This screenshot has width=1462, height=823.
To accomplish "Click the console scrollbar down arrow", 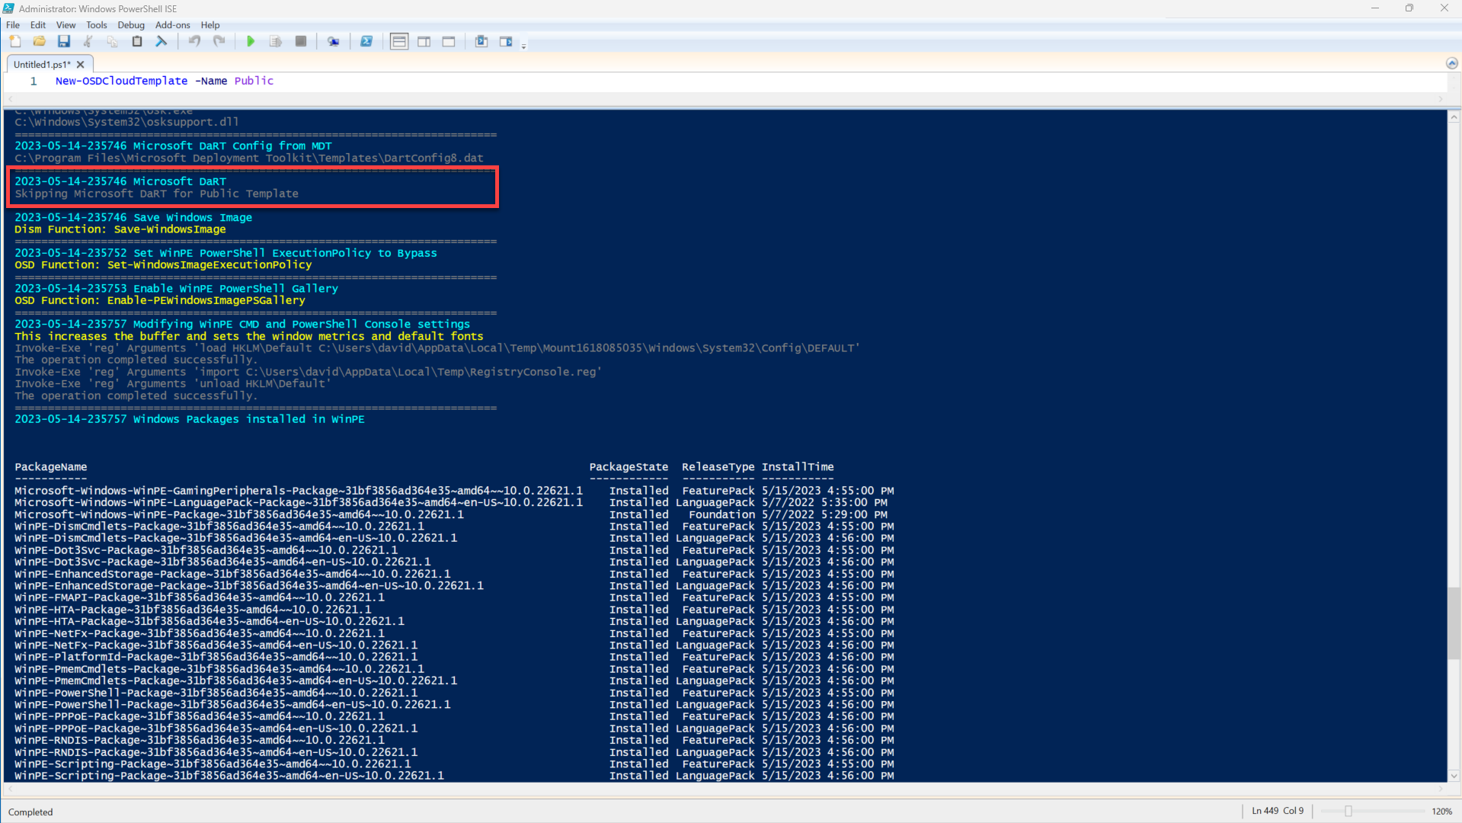I will 1454,776.
